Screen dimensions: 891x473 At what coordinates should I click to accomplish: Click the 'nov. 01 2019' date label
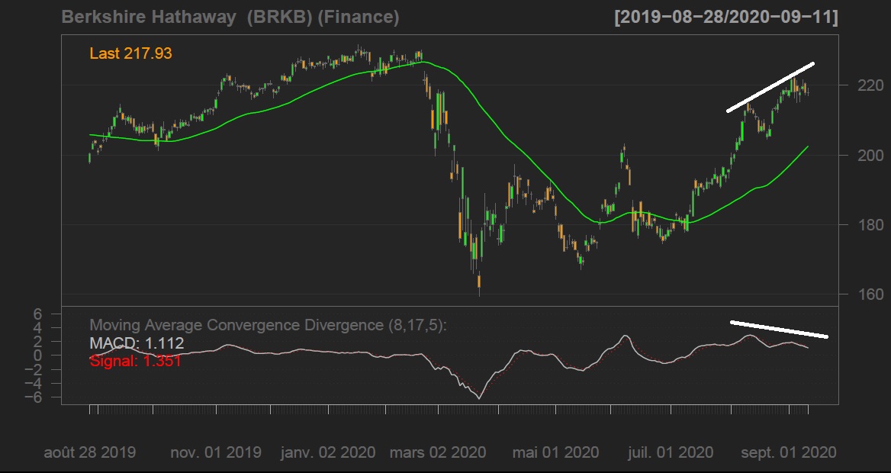pos(216,452)
